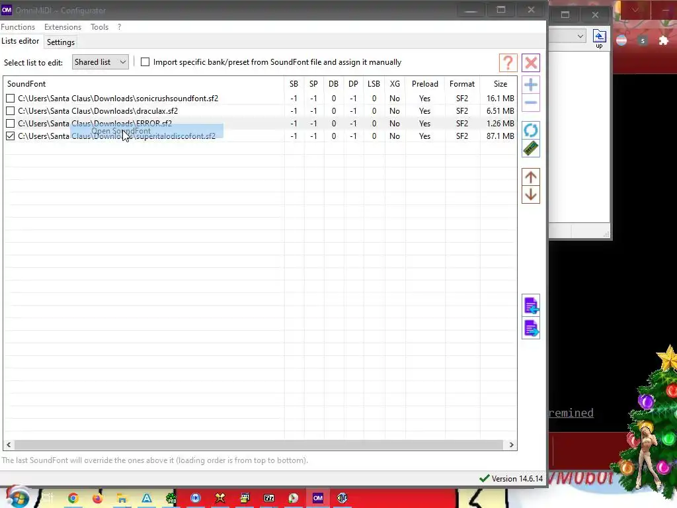Click the blue letter A taskbar icon
The image size is (677, 508).
(x=147, y=498)
